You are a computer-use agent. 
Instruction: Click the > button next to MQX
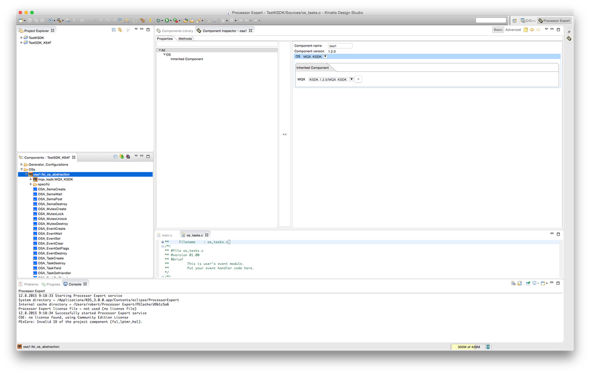coord(358,79)
